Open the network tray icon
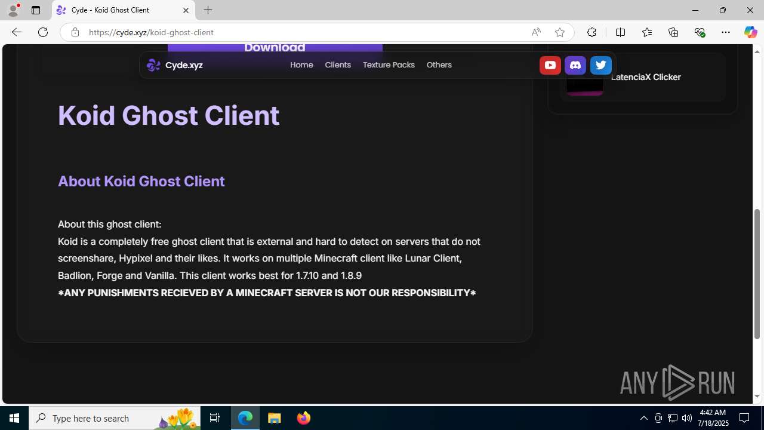Screen dimensions: 764x430 (673, 418)
